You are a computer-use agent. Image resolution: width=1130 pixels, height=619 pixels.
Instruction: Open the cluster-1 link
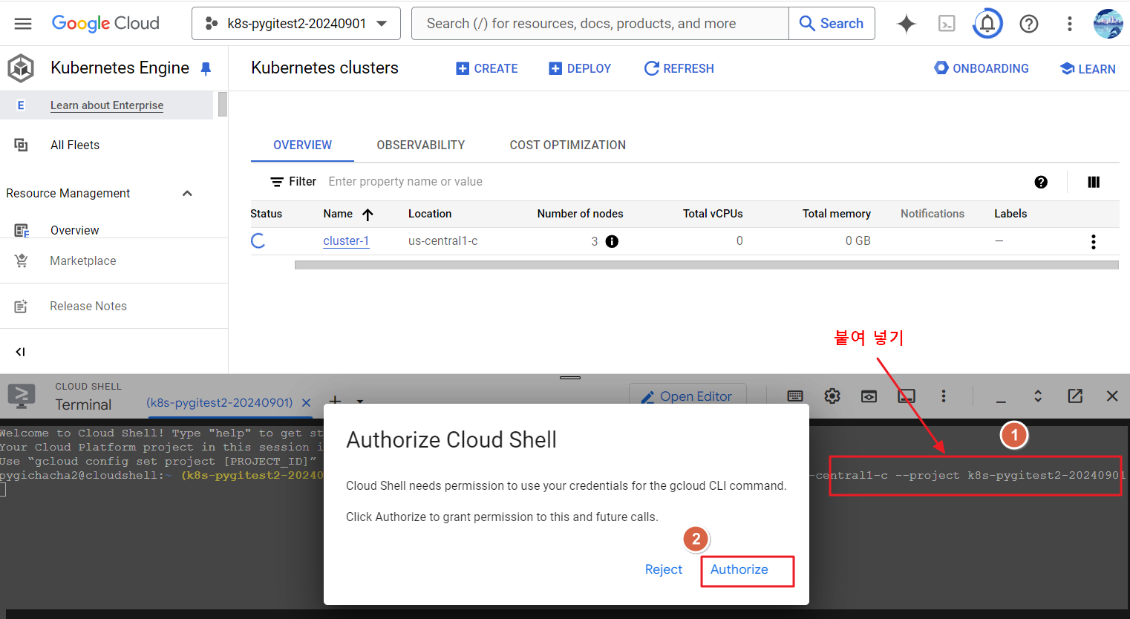(346, 241)
